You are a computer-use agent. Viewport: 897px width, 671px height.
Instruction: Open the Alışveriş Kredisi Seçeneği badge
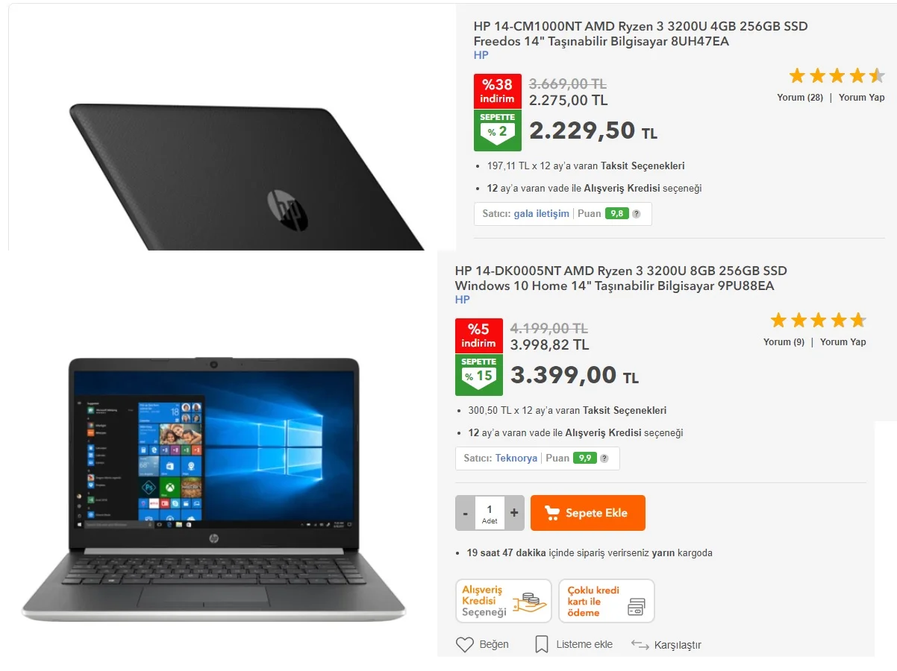(x=504, y=601)
